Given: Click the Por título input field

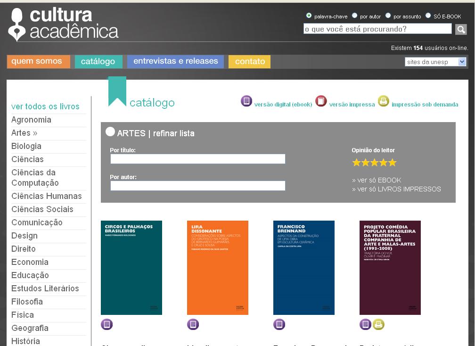Looking at the screenshot, I should coord(197,159).
